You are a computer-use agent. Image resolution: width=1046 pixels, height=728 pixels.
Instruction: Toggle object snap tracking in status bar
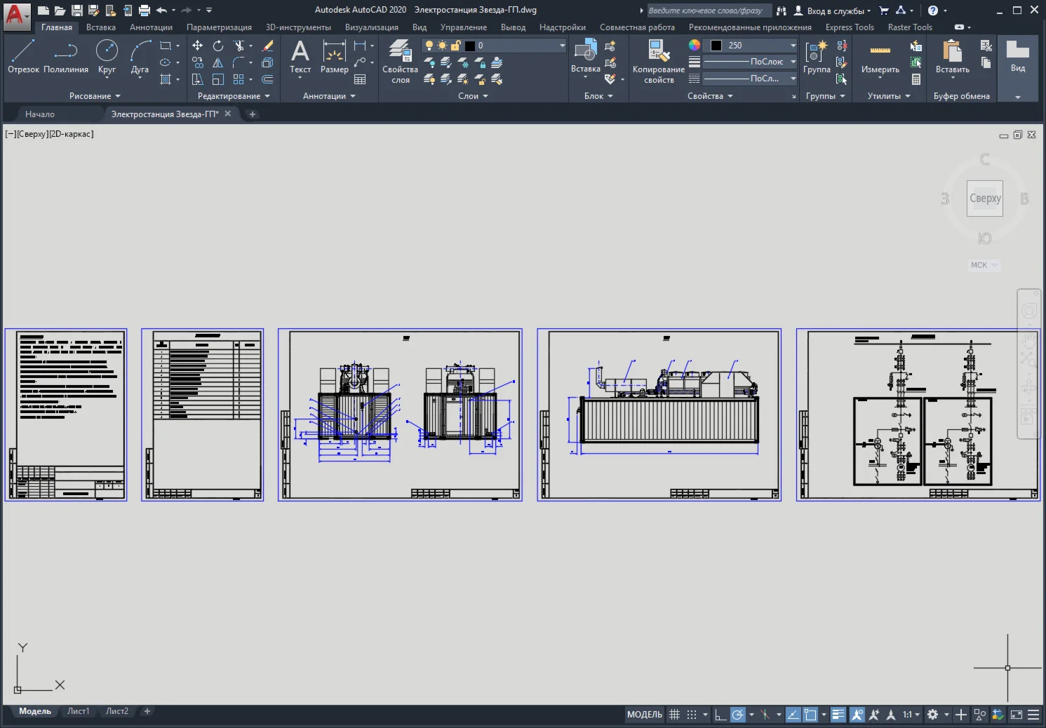pyautogui.click(x=793, y=715)
